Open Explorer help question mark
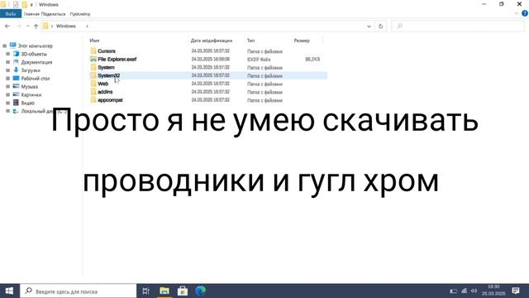The image size is (529, 298). [525, 13]
